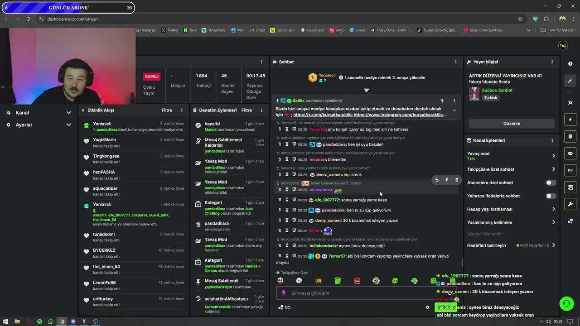The width and height of the screenshot is (580, 326).
Task: Delete Tamer58's message with trash icon
Action: click(280, 129)
